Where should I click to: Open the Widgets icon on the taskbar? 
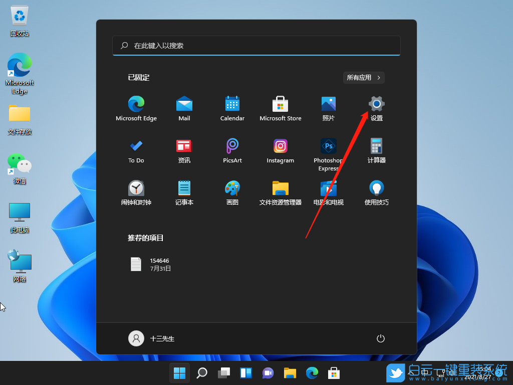coord(246,373)
